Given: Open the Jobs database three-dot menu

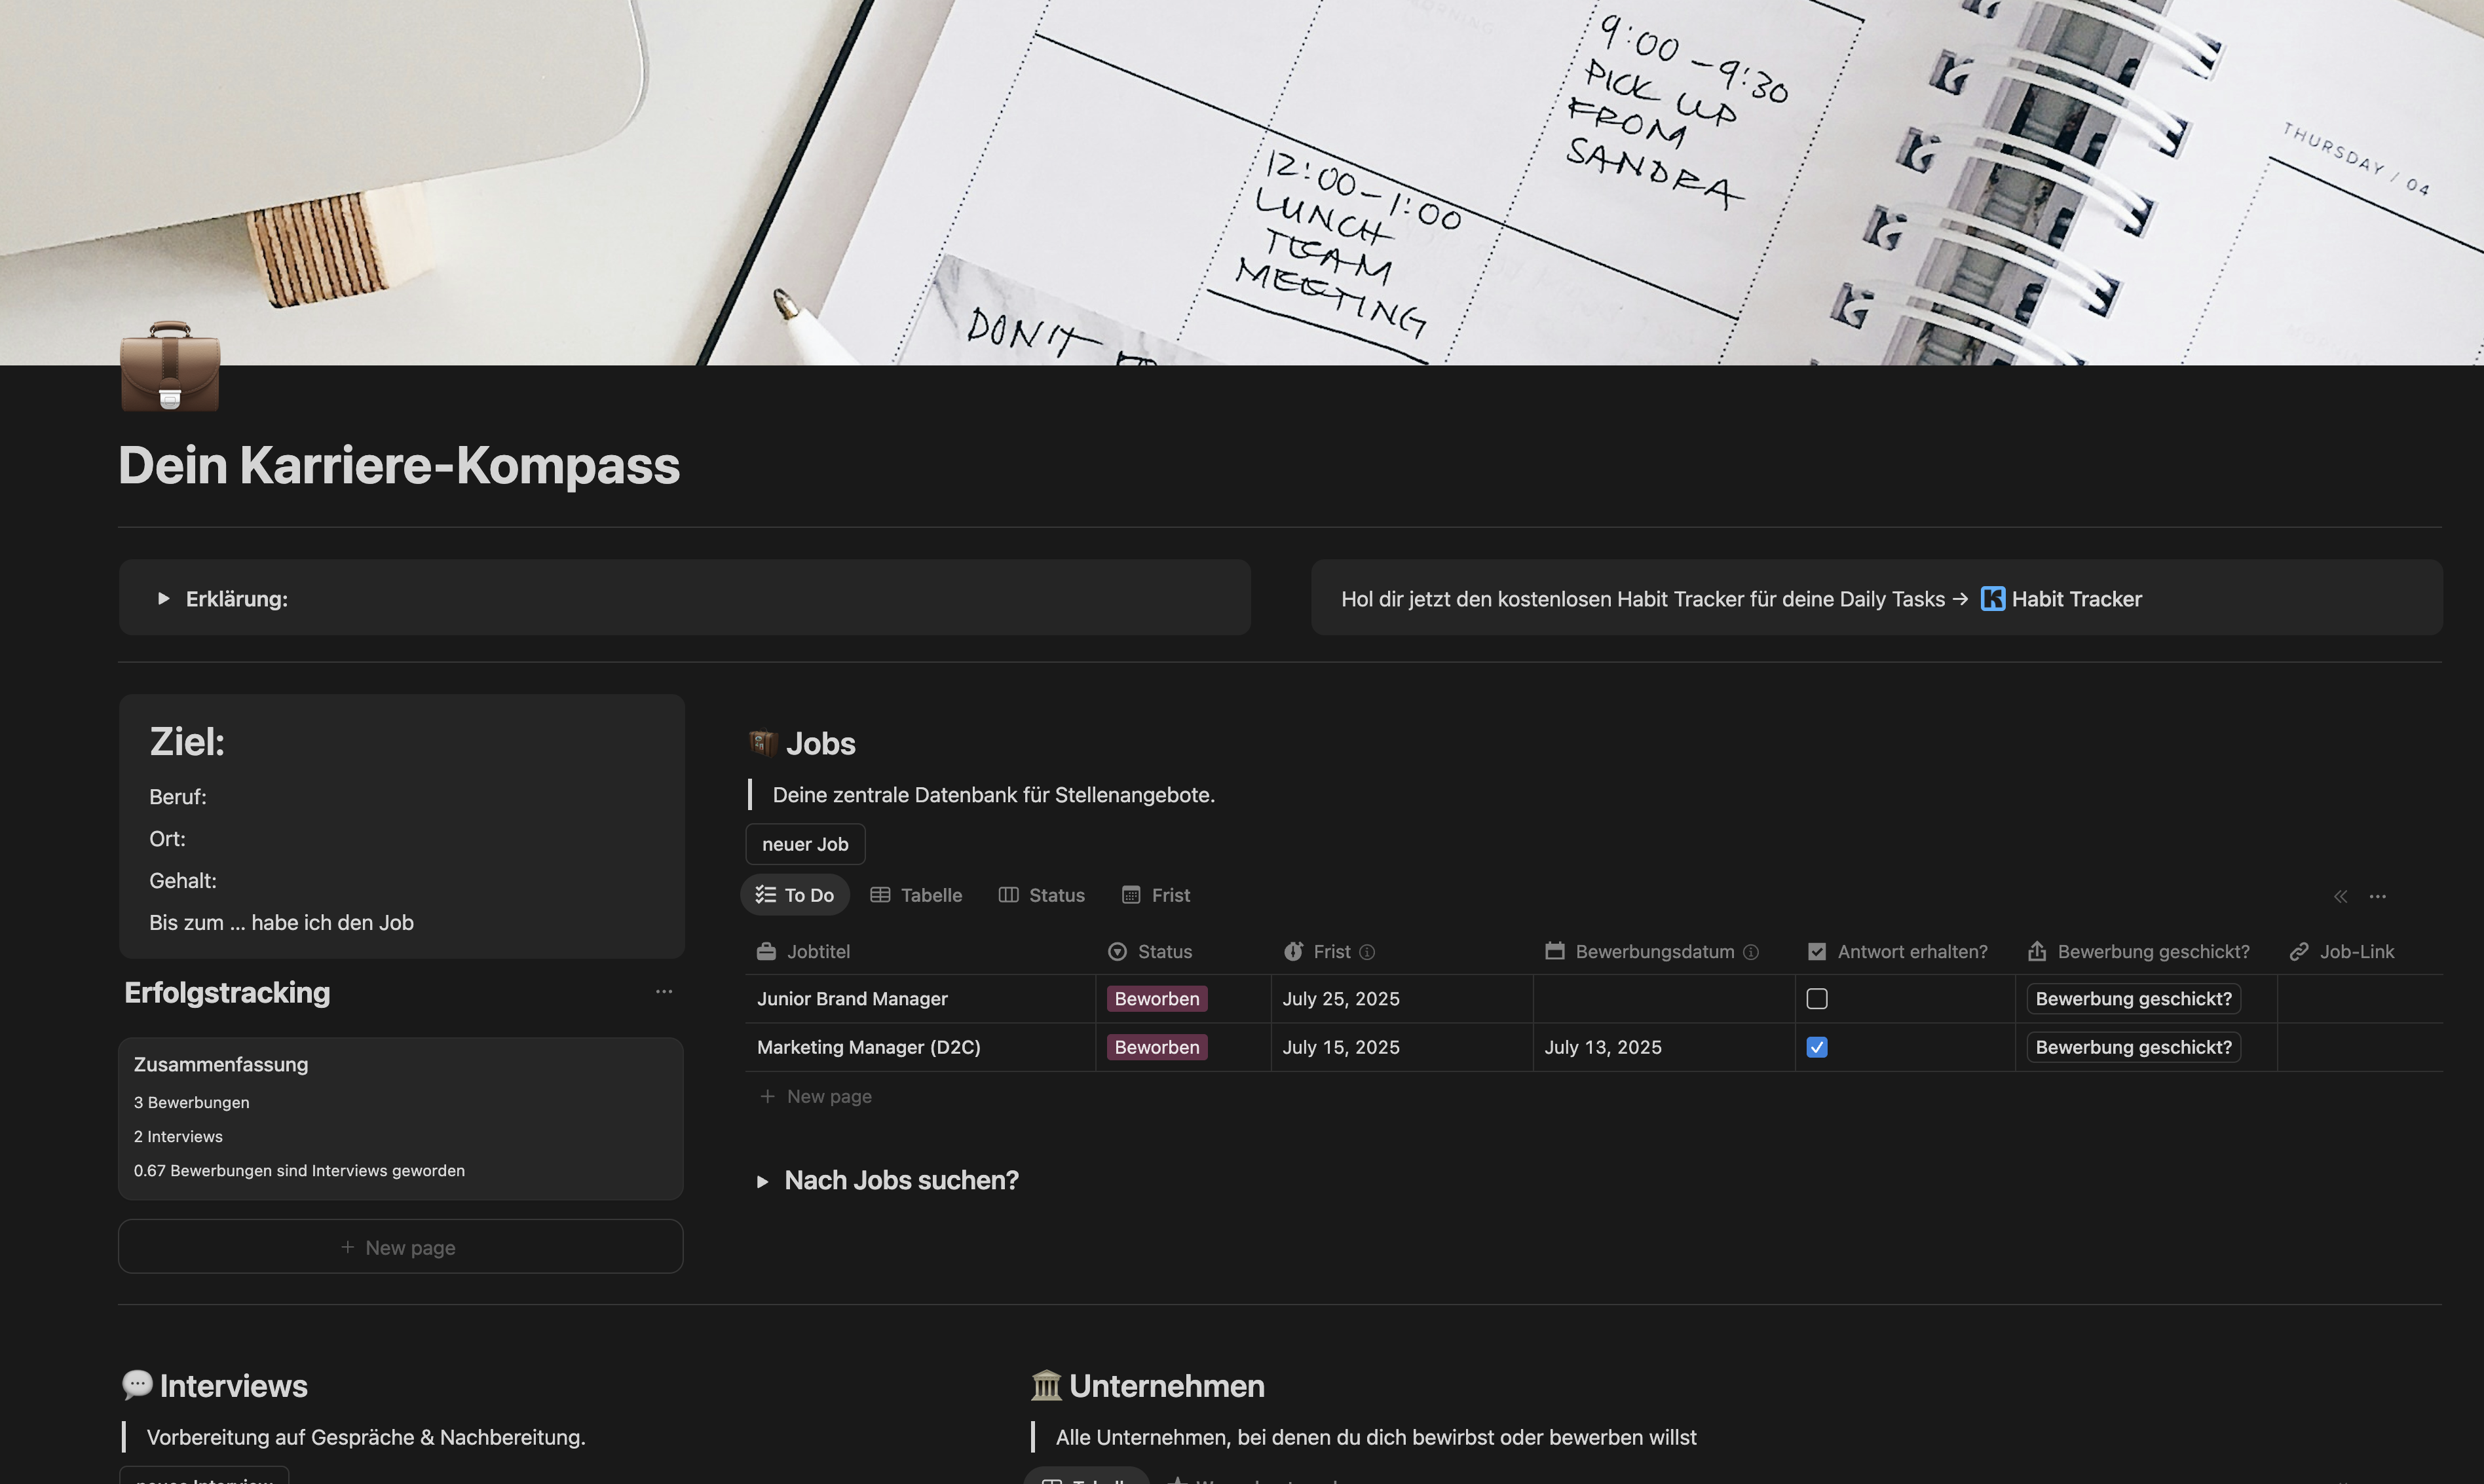Looking at the screenshot, I should 2378,897.
